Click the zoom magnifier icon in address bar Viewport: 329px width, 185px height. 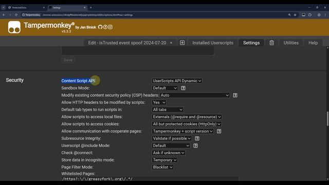[x=289, y=15]
